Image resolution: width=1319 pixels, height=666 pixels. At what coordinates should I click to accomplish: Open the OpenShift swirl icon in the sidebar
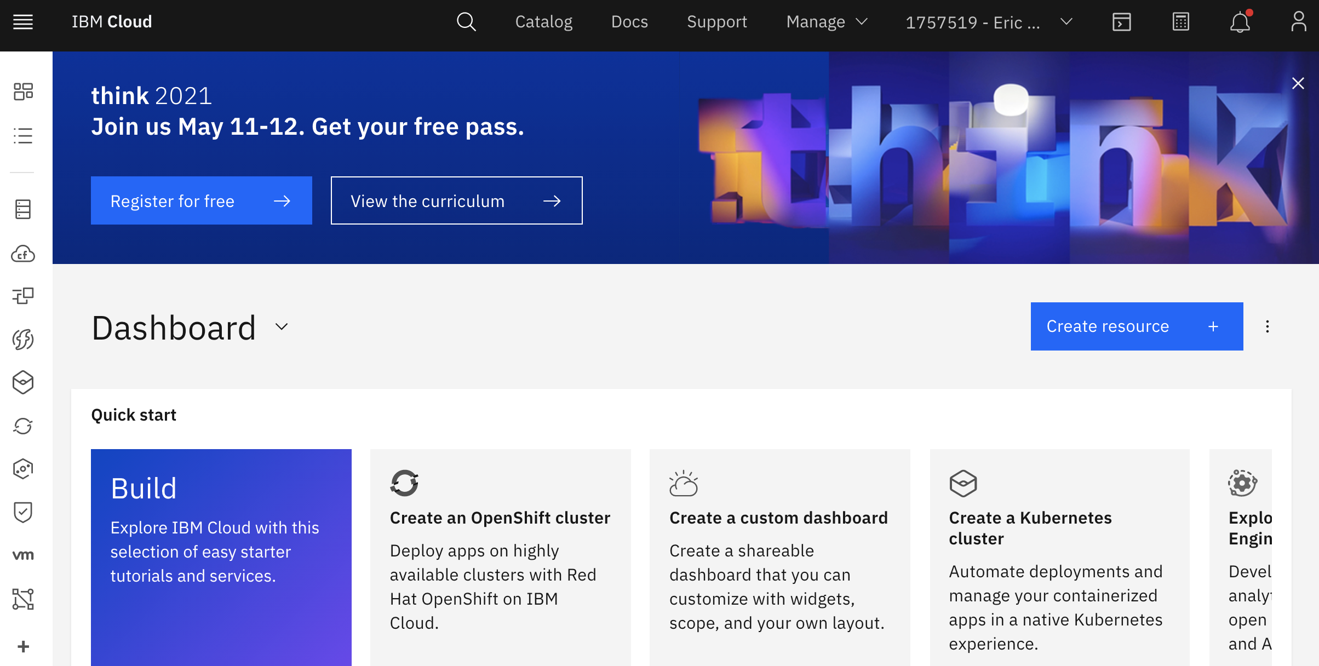click(x=23, y=426)
